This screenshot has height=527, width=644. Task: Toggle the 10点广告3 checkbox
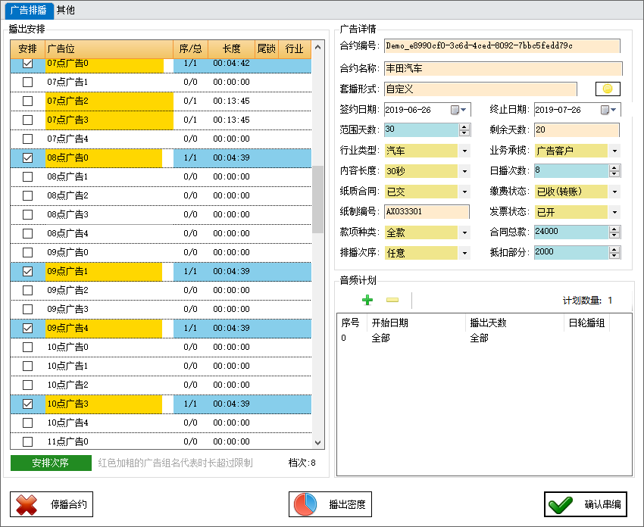(28, 404)
